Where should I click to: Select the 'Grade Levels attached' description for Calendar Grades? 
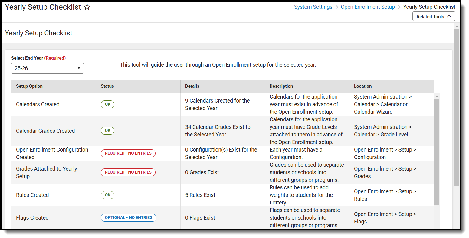click(x=306, y=131)
